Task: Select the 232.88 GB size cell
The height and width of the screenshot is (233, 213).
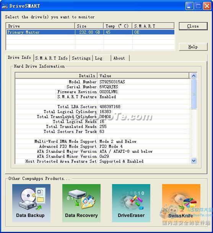Action: (89, 32)
